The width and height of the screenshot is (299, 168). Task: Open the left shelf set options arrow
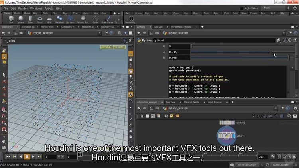(119, 13)
